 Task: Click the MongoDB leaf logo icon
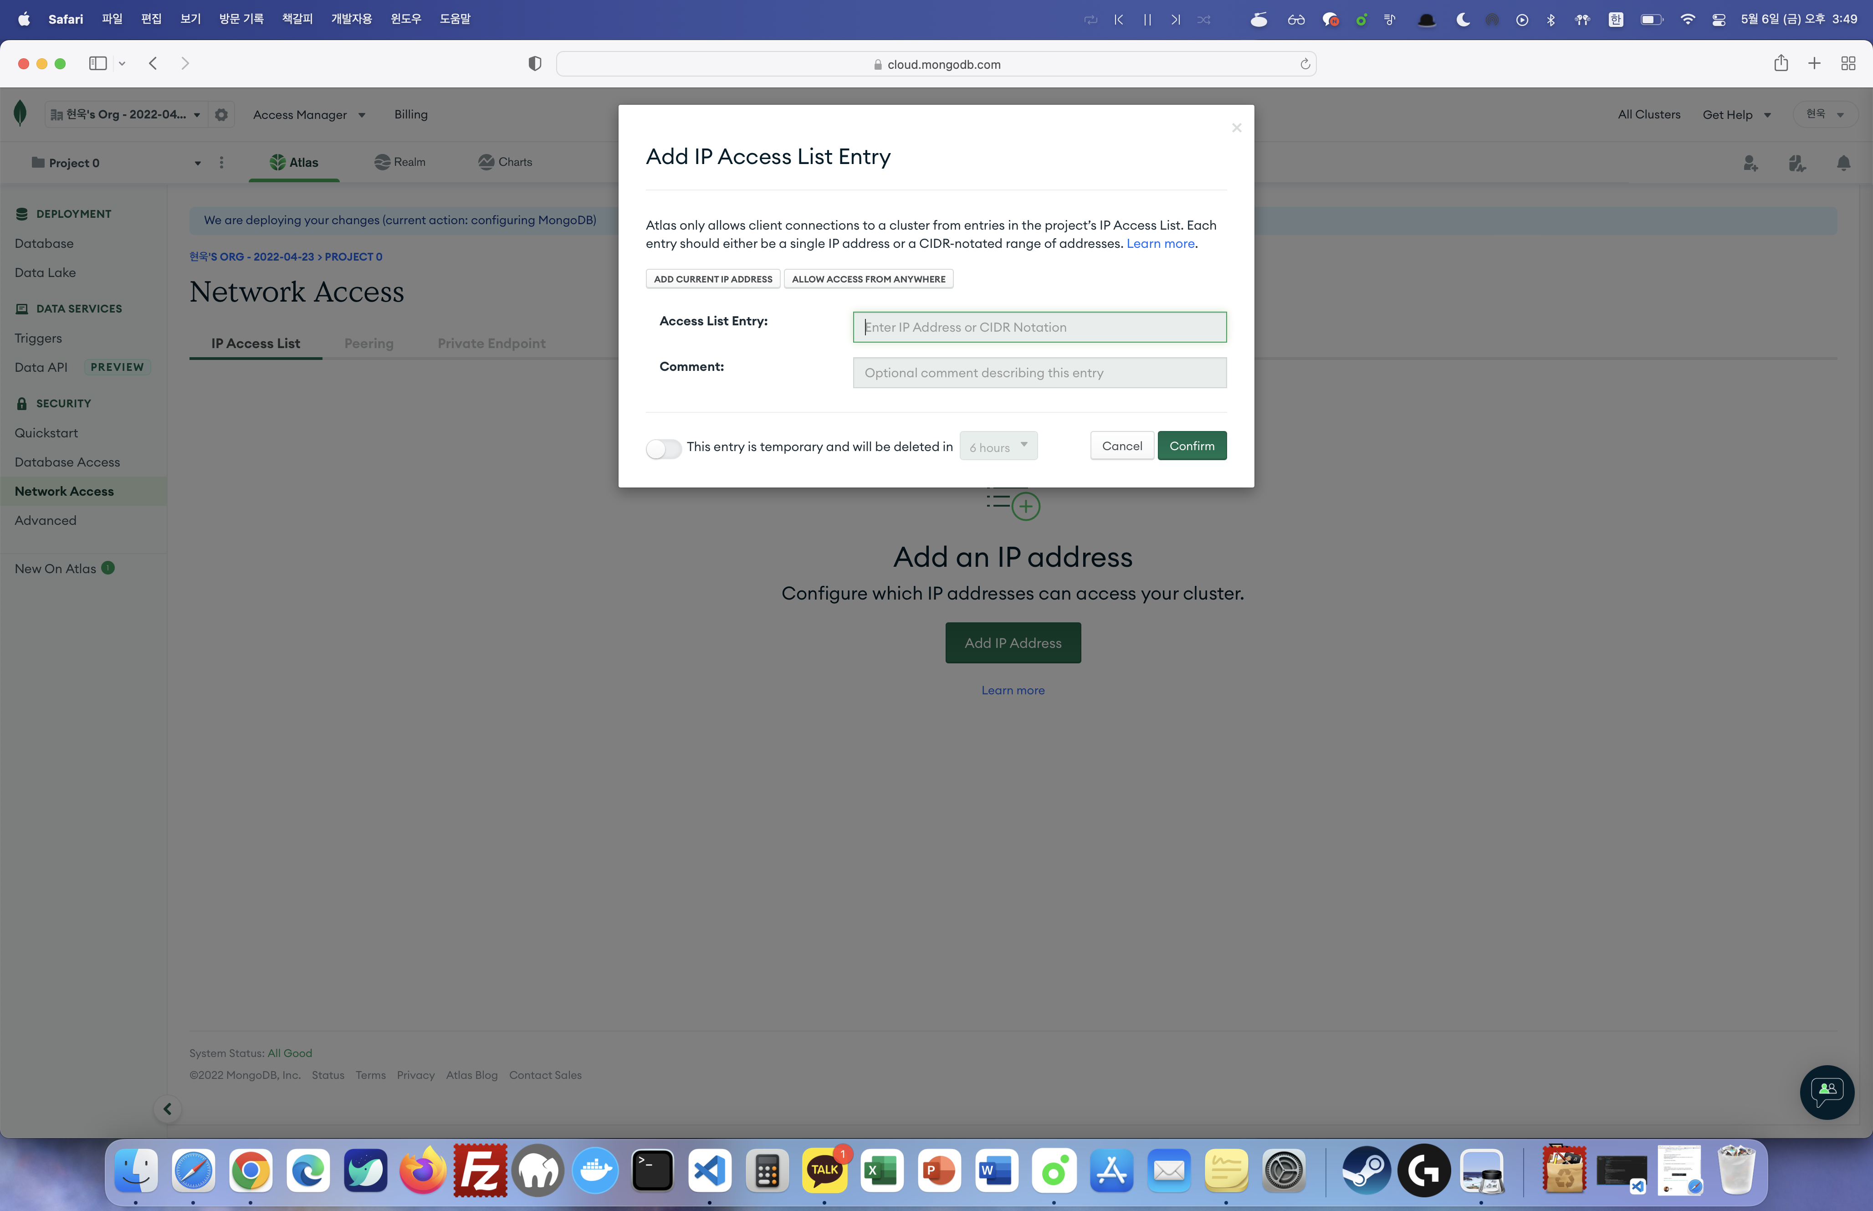(20, 114)
